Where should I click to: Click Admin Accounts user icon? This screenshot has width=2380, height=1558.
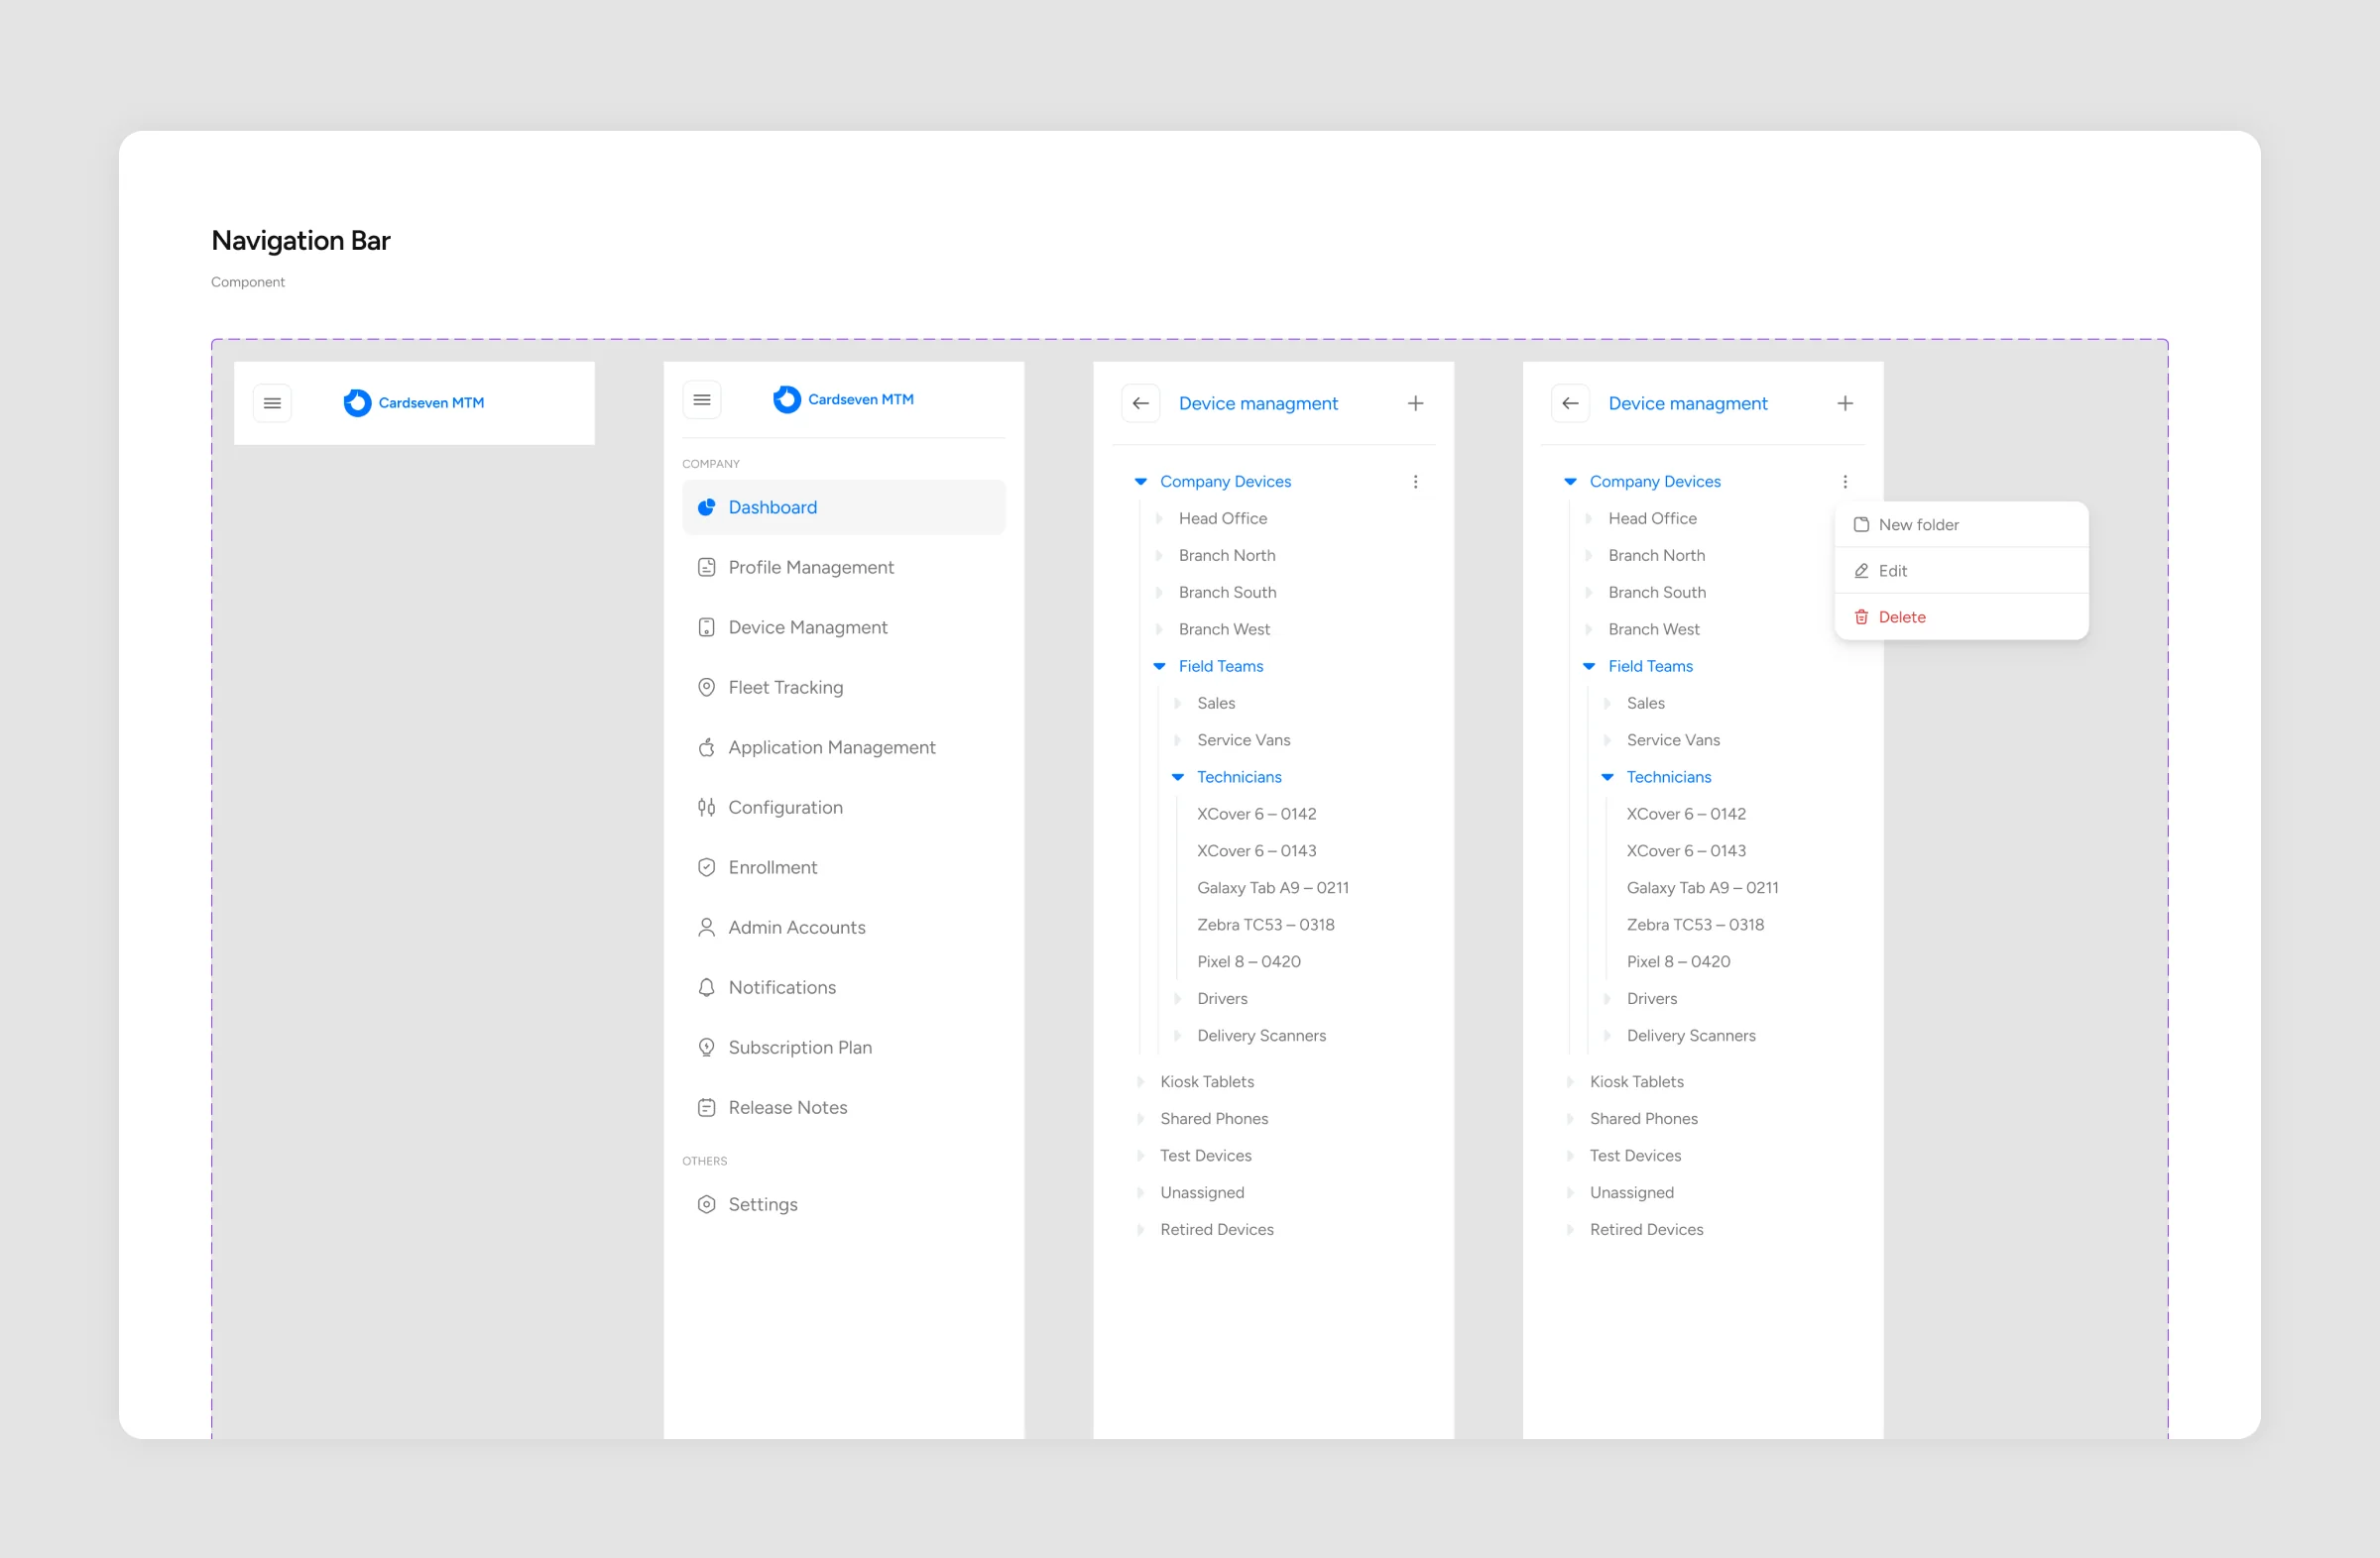click(x=706, y=927)
